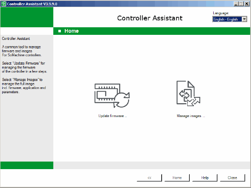Close window using title bar X

(x=247, y=4)
